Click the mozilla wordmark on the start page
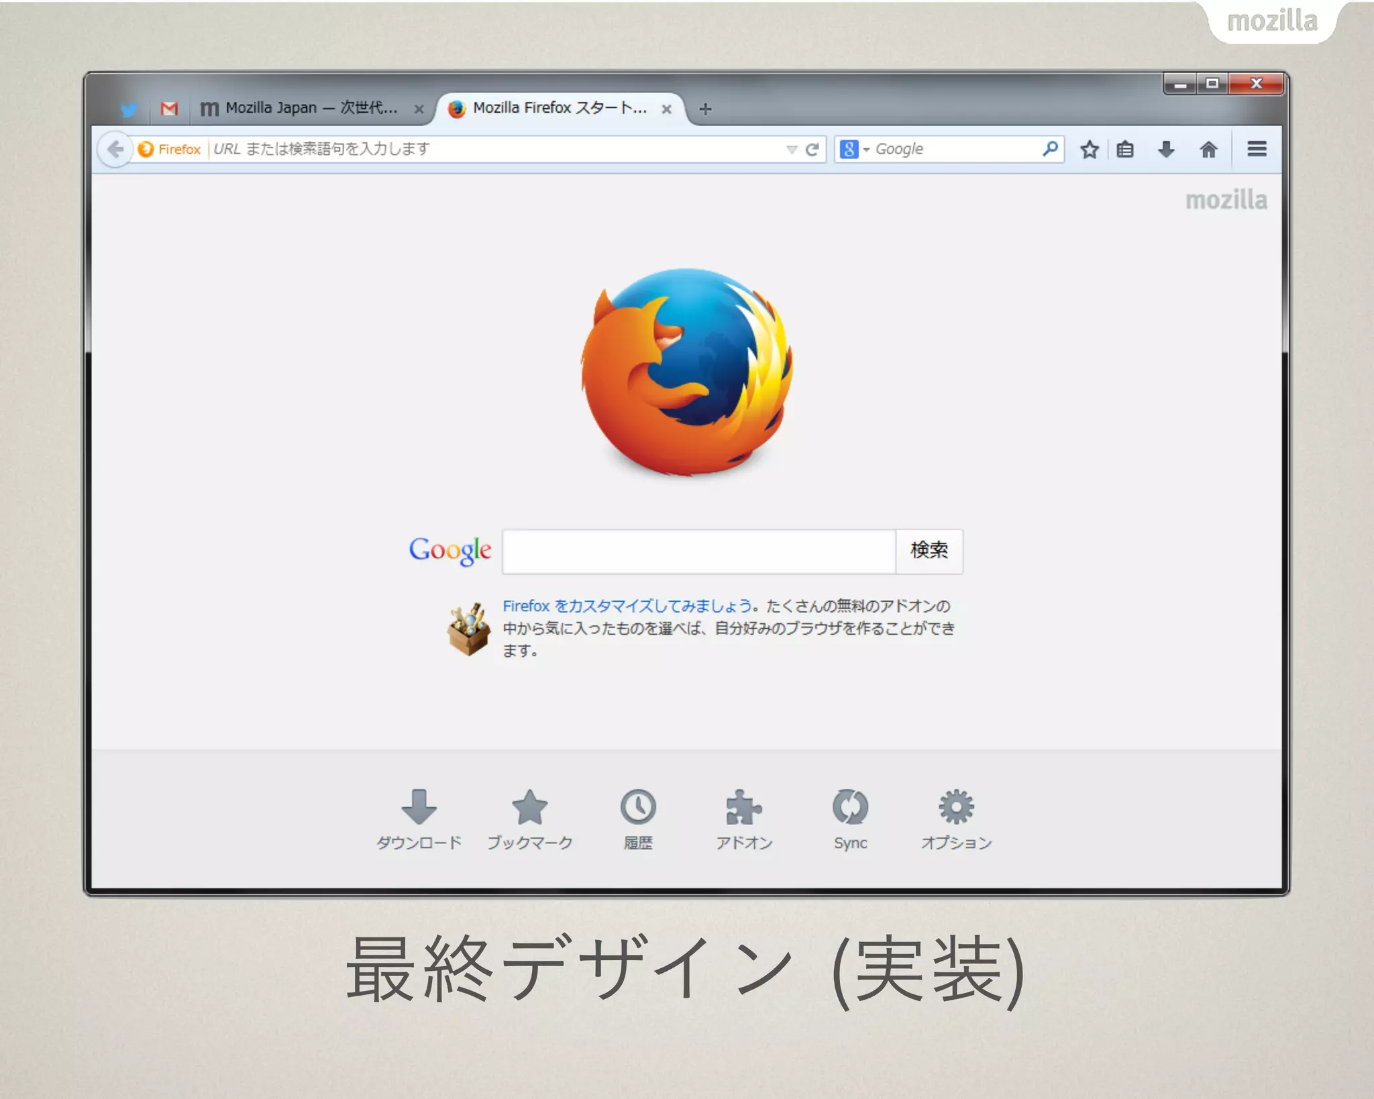 pyautogui.click(x=1226, y=200)
